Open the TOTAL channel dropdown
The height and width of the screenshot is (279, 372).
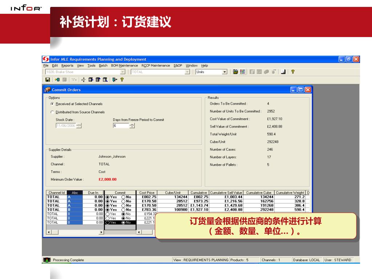coord(187,72)
